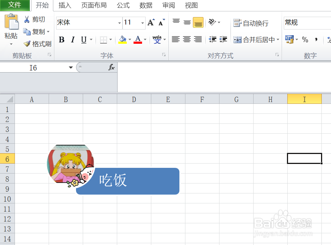Click the Copy icon
The width and height of the screenshot is (331, 245).
pyautogui.click(x=27, y=32)
